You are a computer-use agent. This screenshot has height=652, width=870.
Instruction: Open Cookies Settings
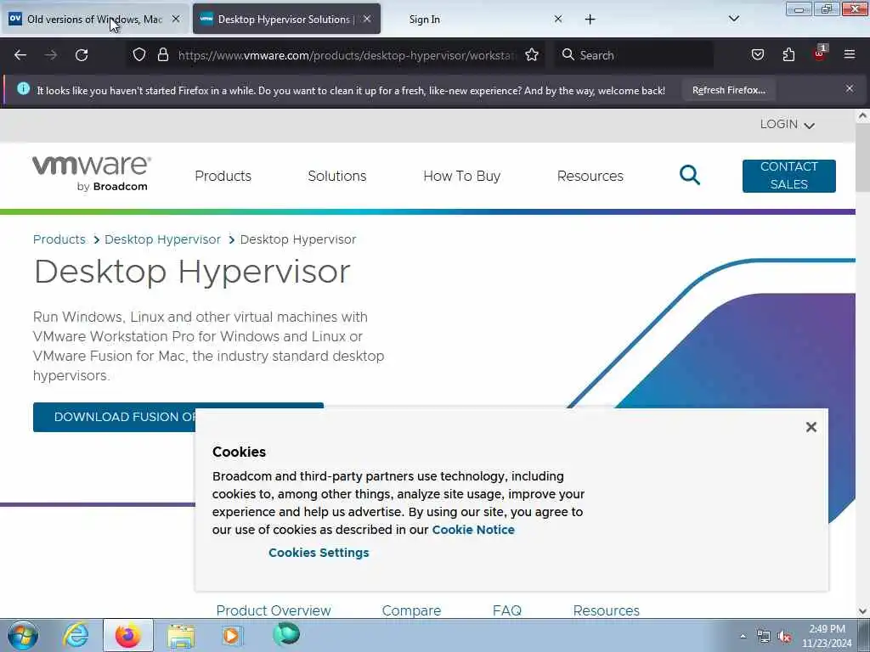tap(319, 553)
